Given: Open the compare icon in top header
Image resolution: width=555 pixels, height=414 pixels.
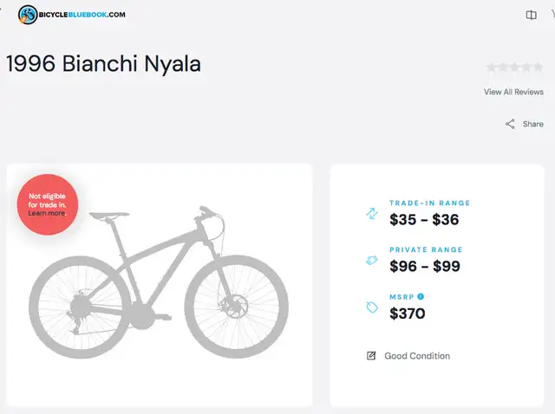Looking at the screenshot, I should 531,15.
